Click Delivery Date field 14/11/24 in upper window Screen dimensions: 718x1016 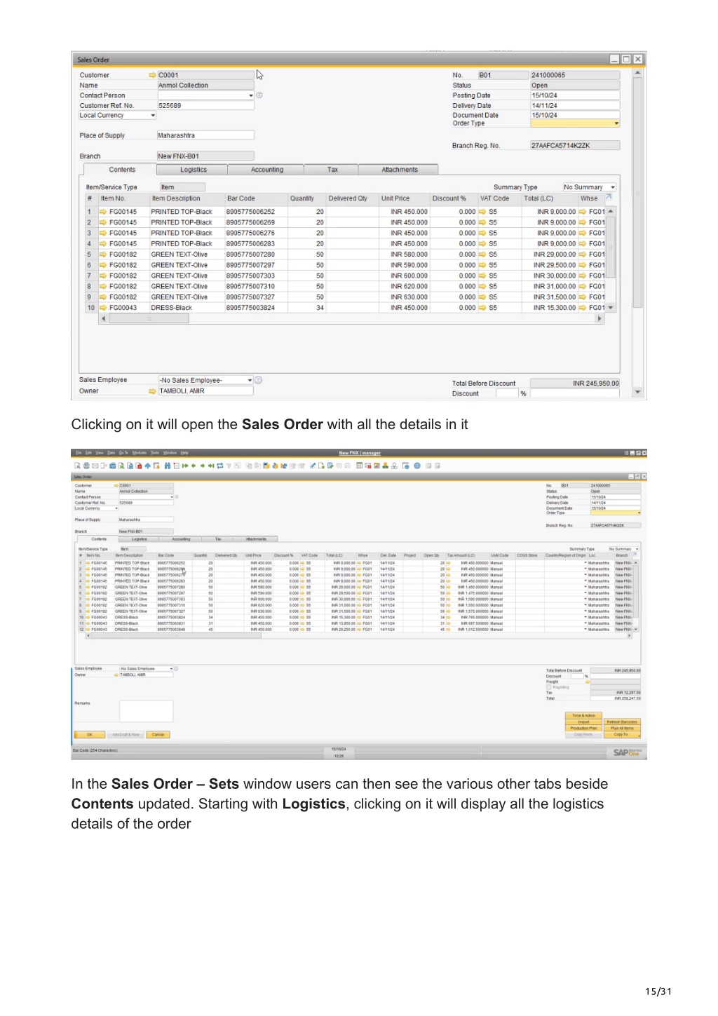[x=575, y=106]
